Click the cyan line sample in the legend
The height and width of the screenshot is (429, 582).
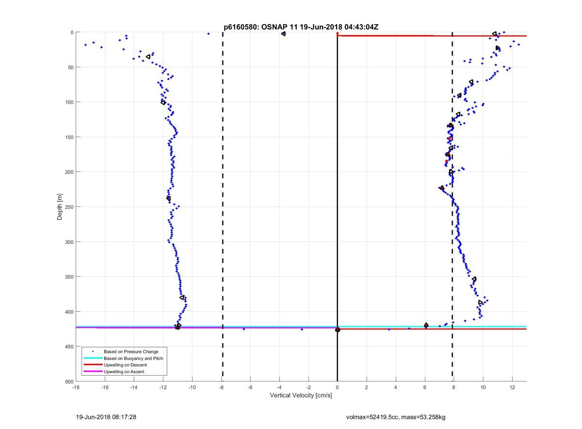coord(93,358)
